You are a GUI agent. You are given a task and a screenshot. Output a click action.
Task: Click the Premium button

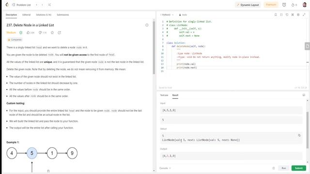click(271, 5)
